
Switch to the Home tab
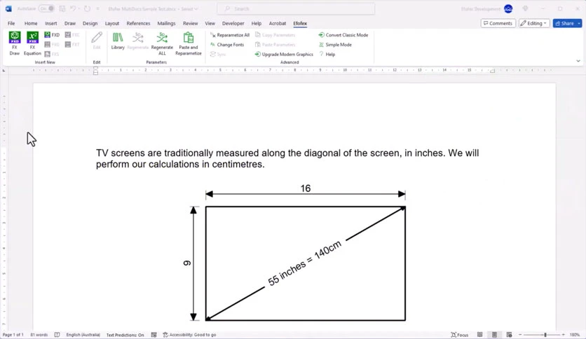pos(31,23)
